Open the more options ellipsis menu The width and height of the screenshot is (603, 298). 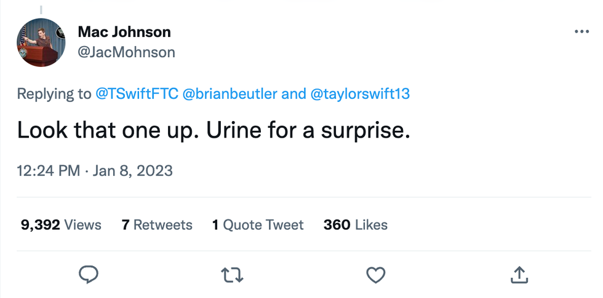click(x=581, y=32)
